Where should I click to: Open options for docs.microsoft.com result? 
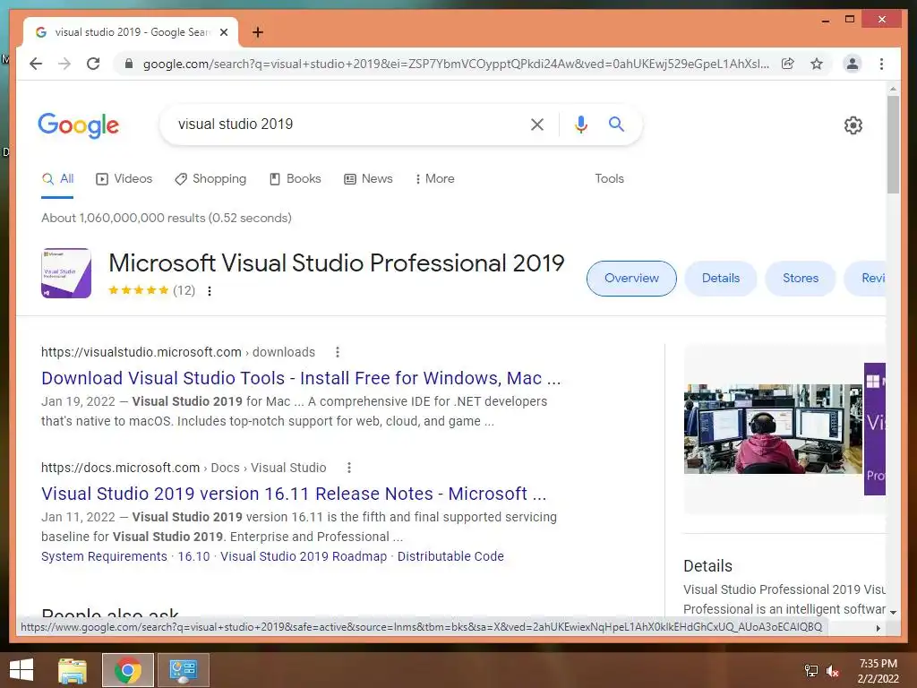pyautogui.click(x=349, y=468)
